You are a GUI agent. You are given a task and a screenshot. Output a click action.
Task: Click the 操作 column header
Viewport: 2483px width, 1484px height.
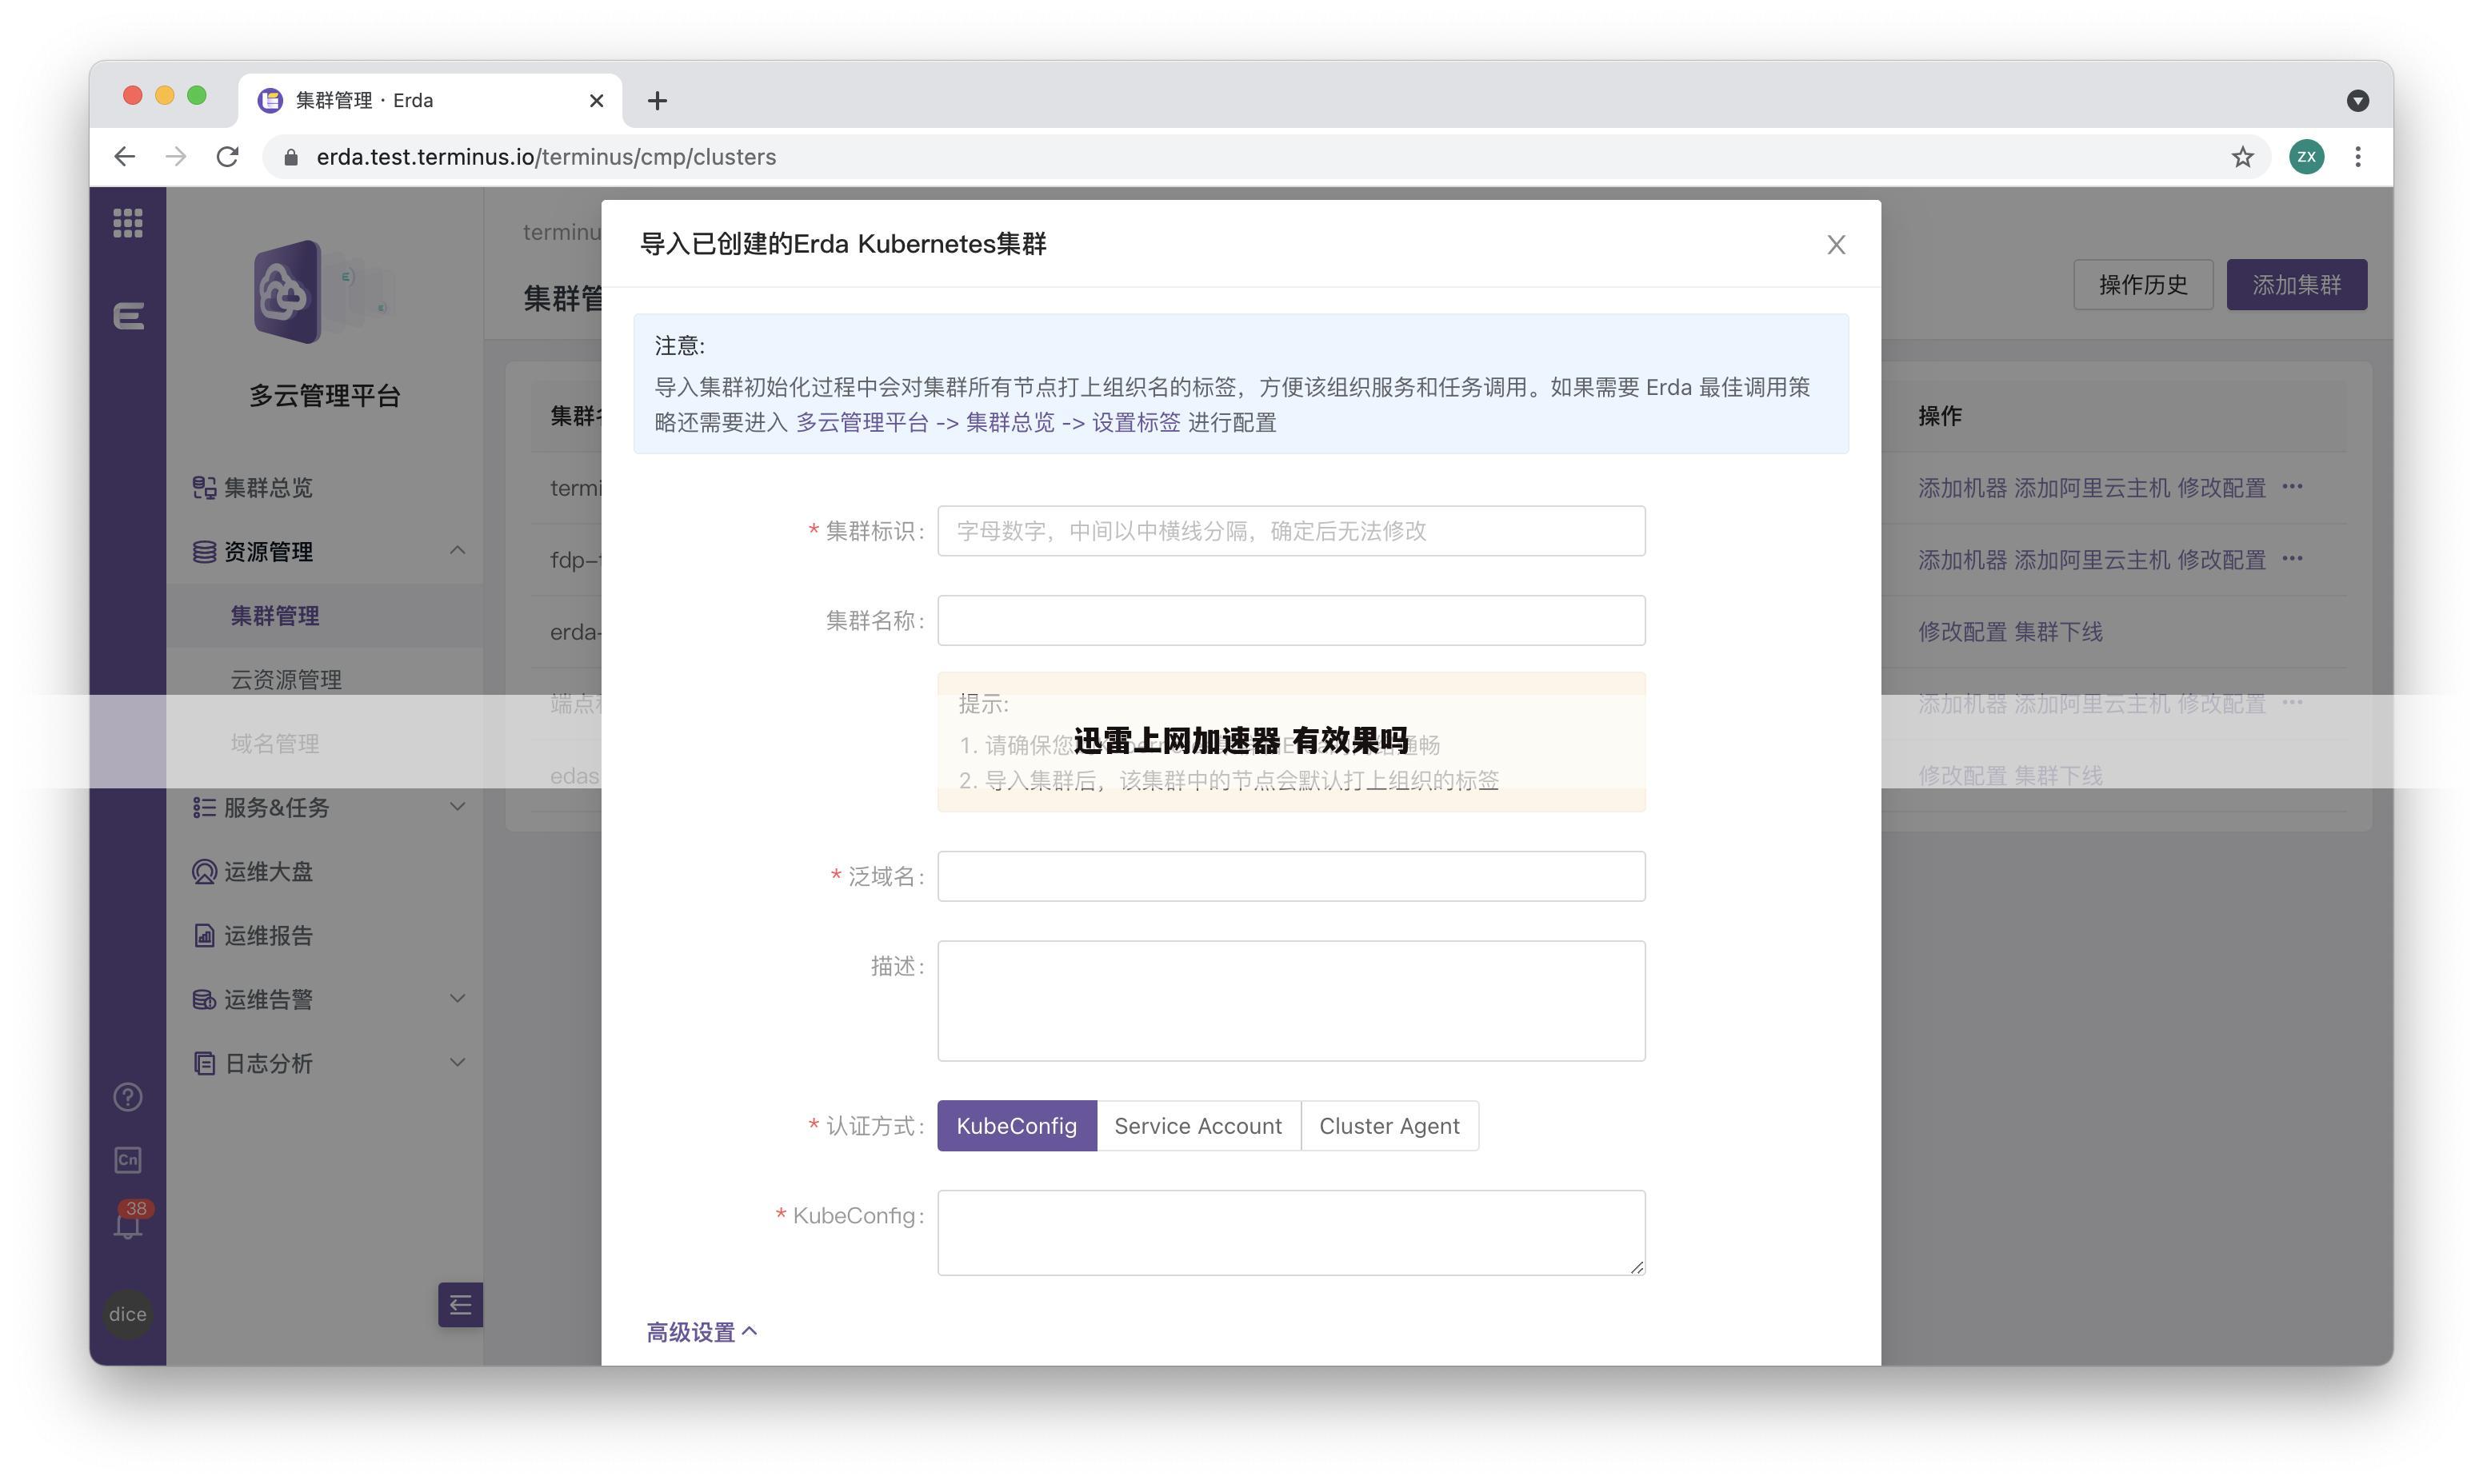[1940, 416]
